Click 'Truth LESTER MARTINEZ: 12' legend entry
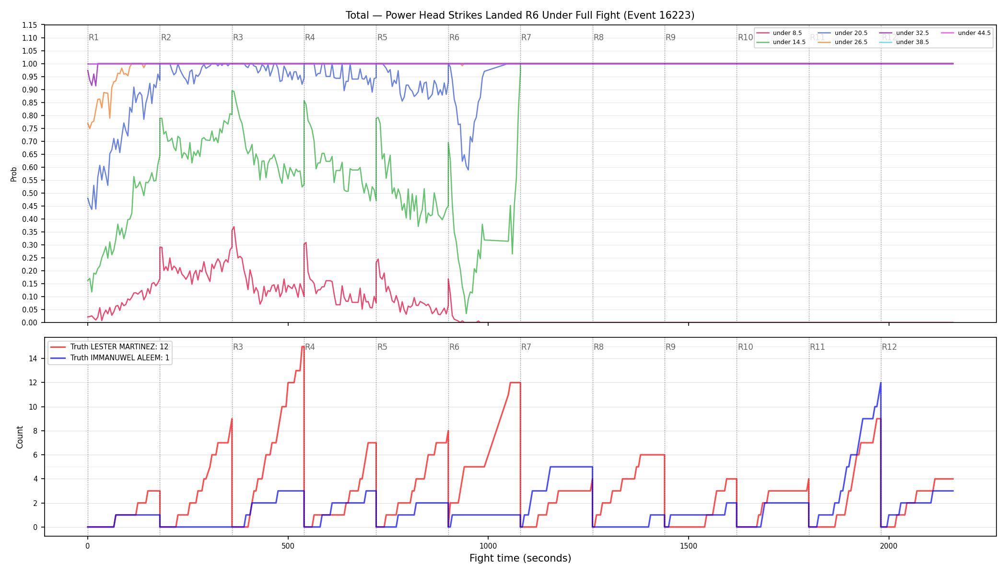1007x575 pixels. coord(119,347)
